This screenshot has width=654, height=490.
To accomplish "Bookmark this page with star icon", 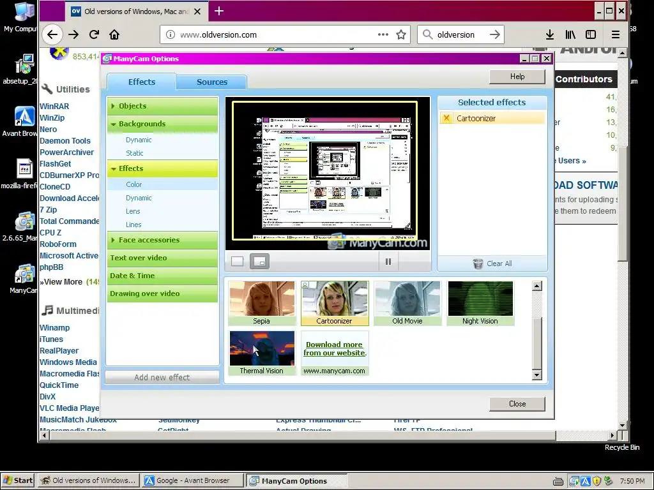I will [x=401, y=34].
